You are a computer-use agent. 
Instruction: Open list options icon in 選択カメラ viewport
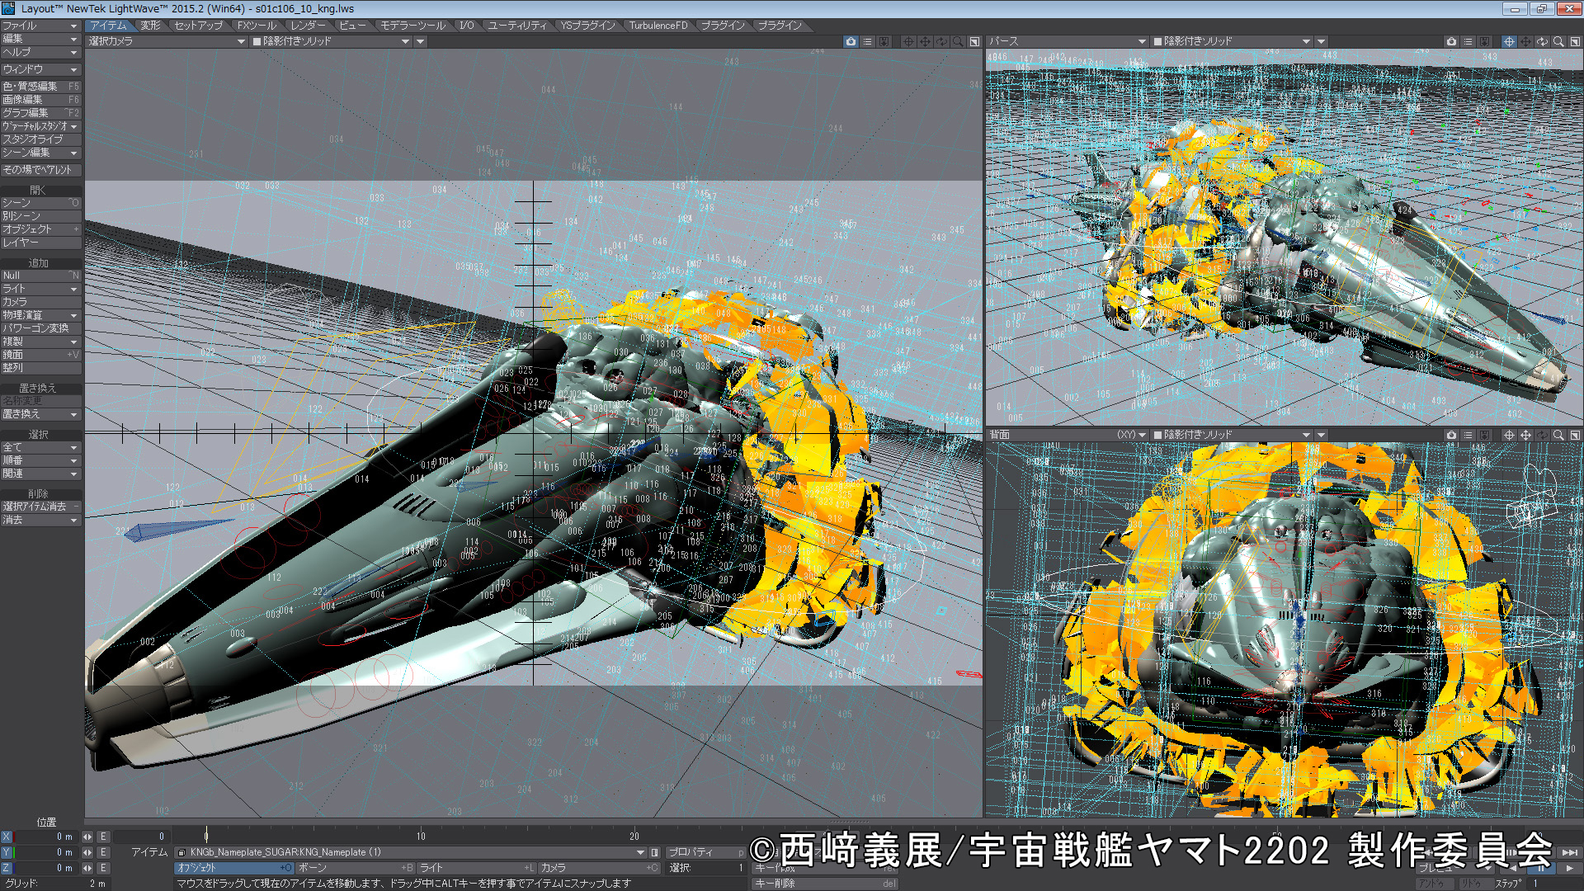pyautogui.click(x=867, y=41)
